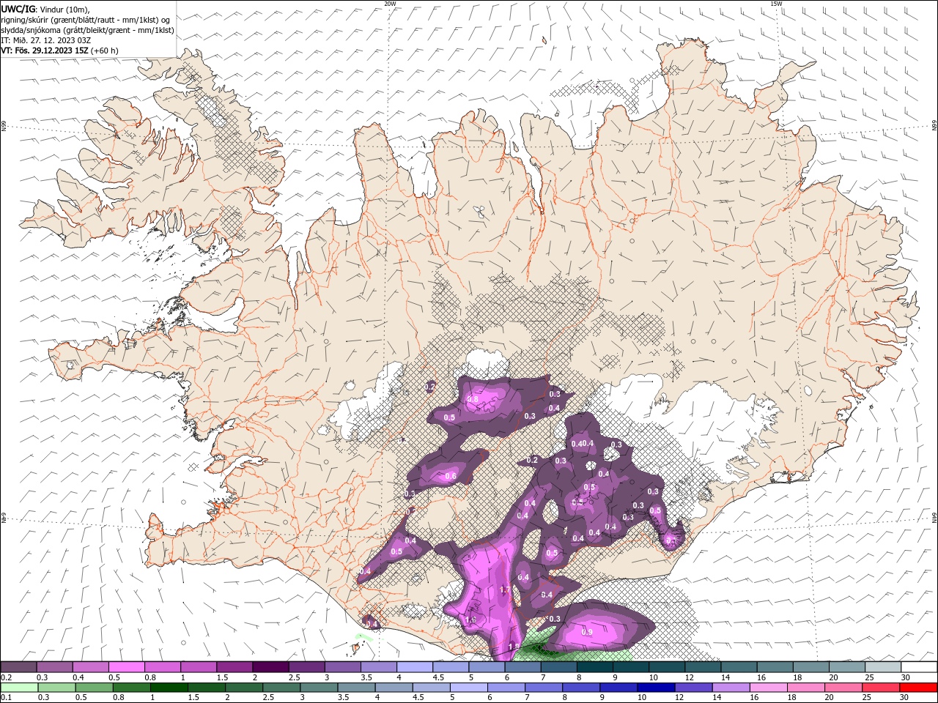This screenshot has width=938, height=703.
Task: Click the palest green 0.1 mm rain legend swatch
Action: [19, 688]
